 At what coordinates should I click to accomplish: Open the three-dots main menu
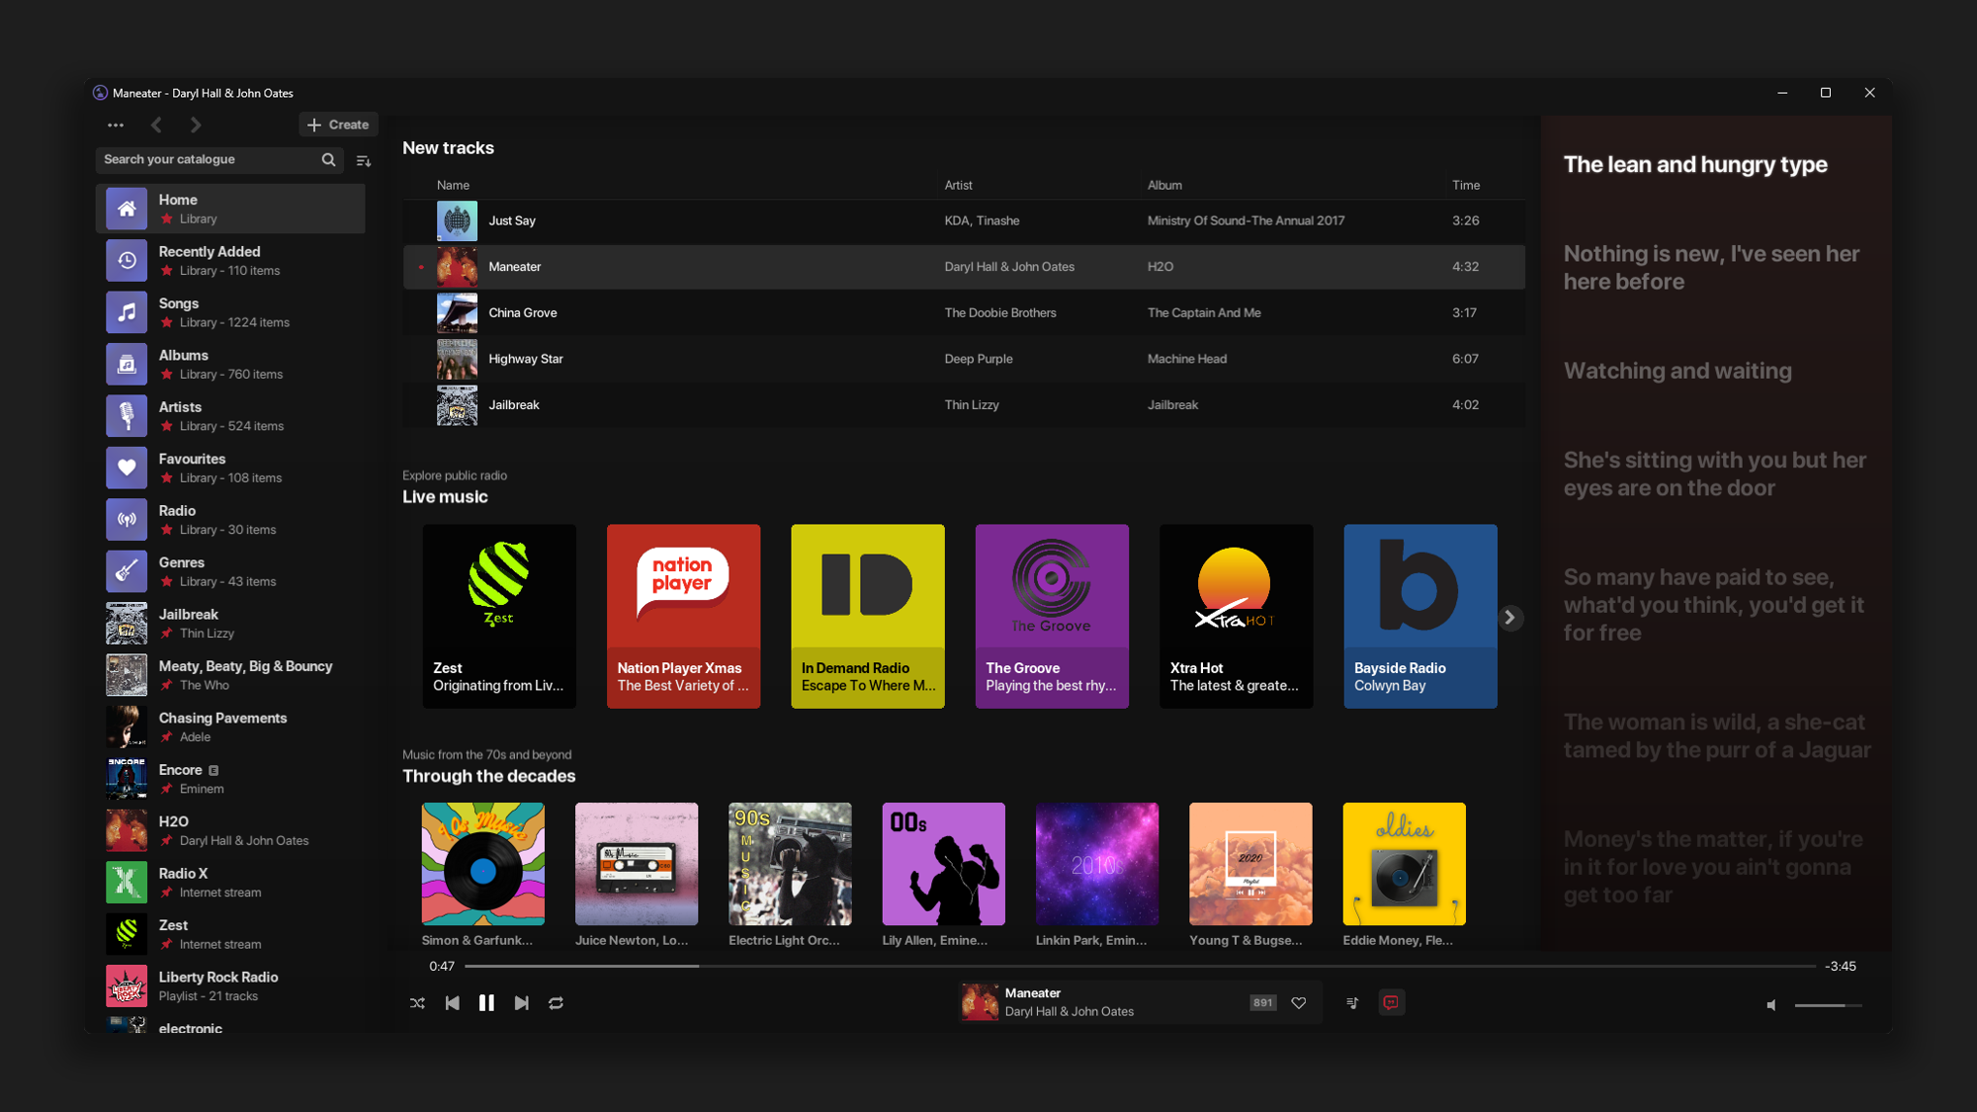[116, 125]
